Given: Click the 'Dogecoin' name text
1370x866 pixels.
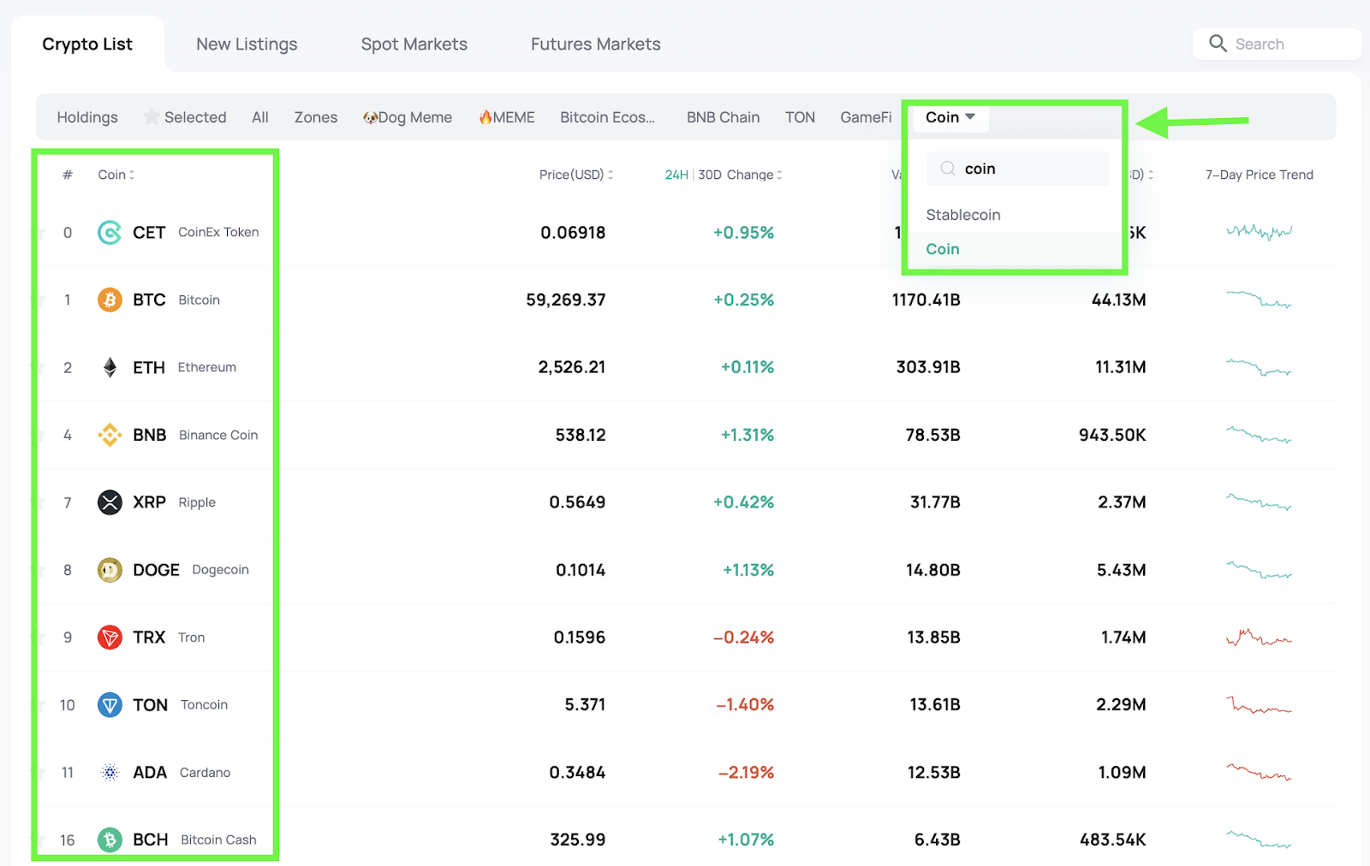Looking at the screenshot, I should tap(221, 570).
